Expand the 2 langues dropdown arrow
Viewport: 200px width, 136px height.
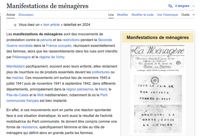click(193, 6)
